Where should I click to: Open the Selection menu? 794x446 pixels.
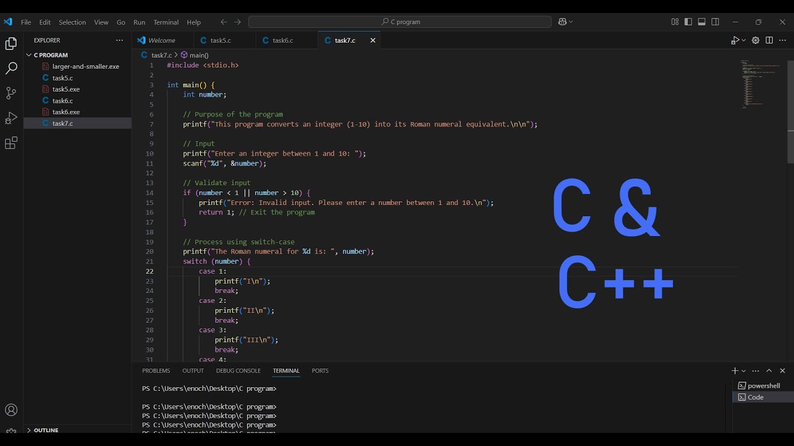[x=73, y=22]
